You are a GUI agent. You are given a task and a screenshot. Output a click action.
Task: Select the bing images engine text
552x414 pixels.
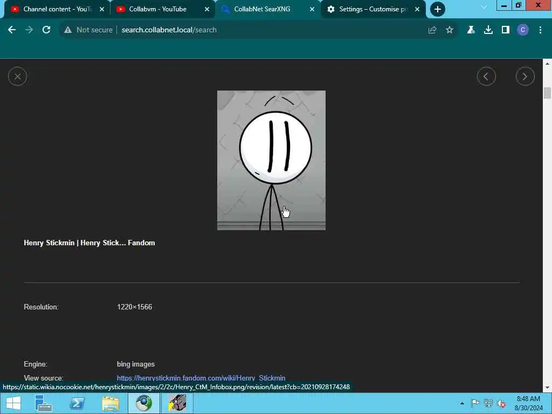pyautogui.click(x=135, y=364)
